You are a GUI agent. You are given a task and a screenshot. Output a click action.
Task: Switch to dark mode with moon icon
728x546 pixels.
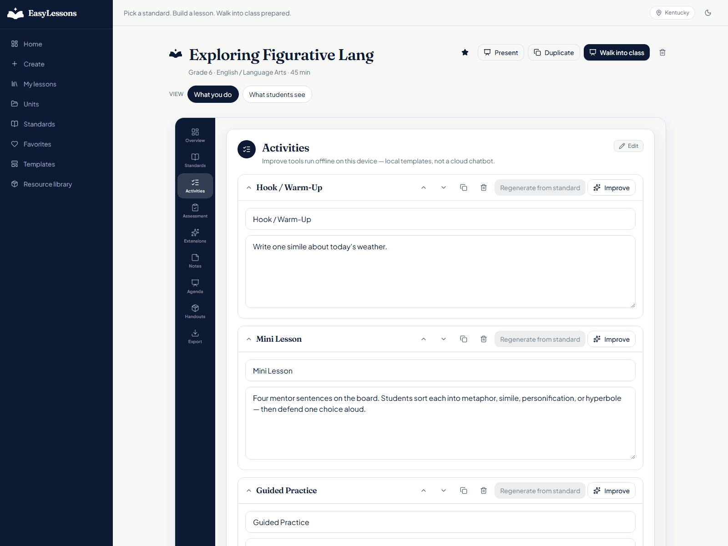[x=708, y=13]
